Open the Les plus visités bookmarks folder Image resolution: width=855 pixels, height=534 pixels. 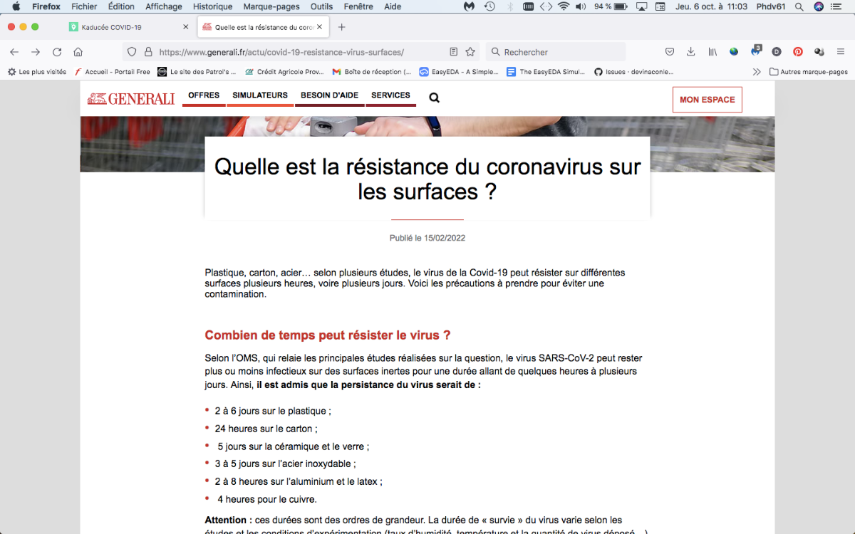[x=37, y=72]
